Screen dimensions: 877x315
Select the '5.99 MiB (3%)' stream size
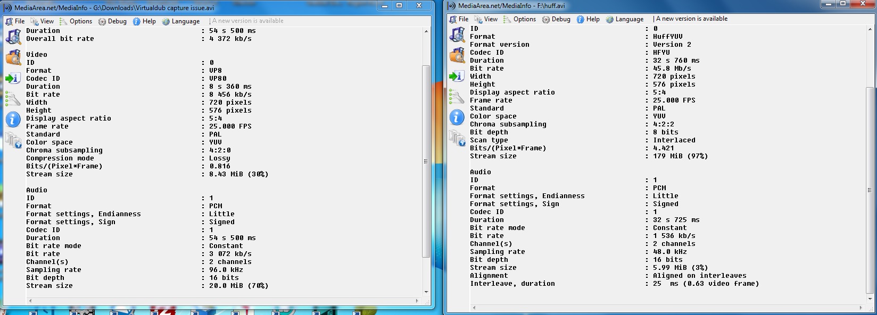(681, 268)
